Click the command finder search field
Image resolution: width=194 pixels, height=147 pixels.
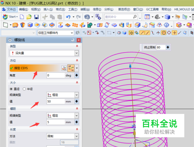pyautogui.click(x=121, y=17)
